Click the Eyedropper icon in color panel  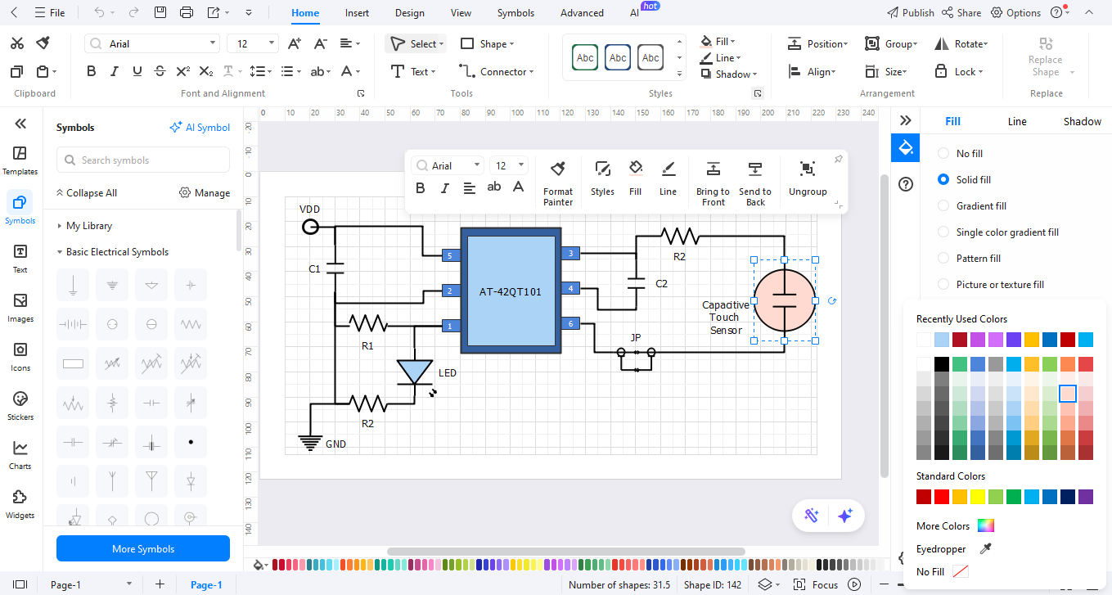(x=986, y=549)
